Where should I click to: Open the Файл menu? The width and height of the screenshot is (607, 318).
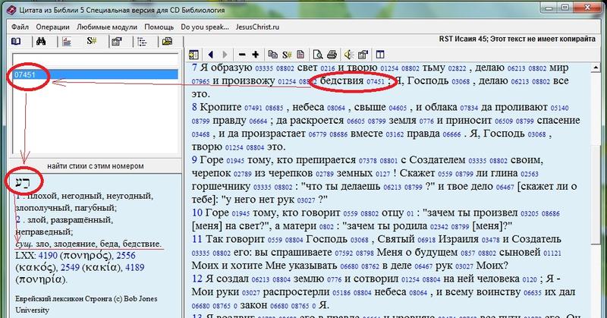pos(20,27)
